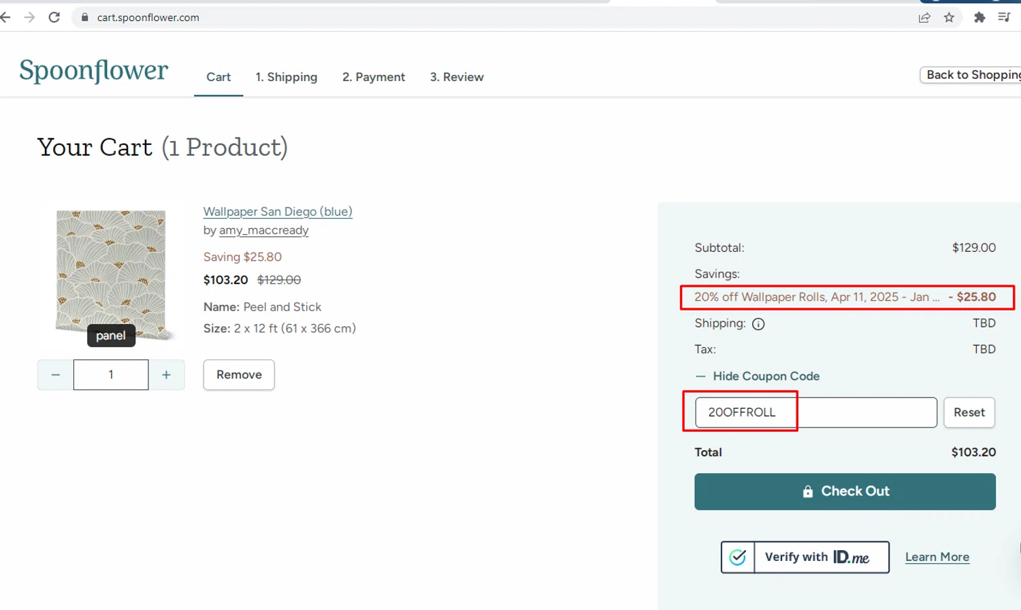Reload the page with the refresh icon
1021x610 pixels.
point(54,18)
